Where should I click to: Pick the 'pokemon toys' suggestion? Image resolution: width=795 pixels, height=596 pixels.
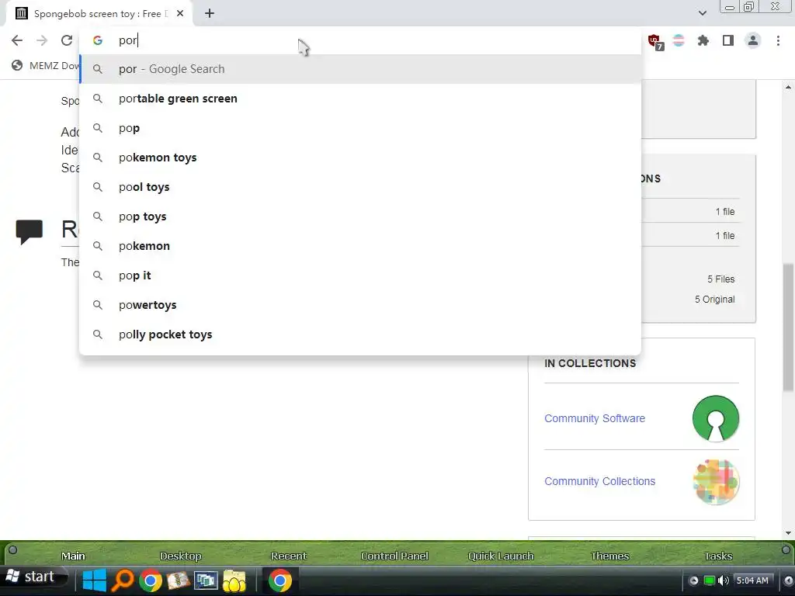coord(360,158)
